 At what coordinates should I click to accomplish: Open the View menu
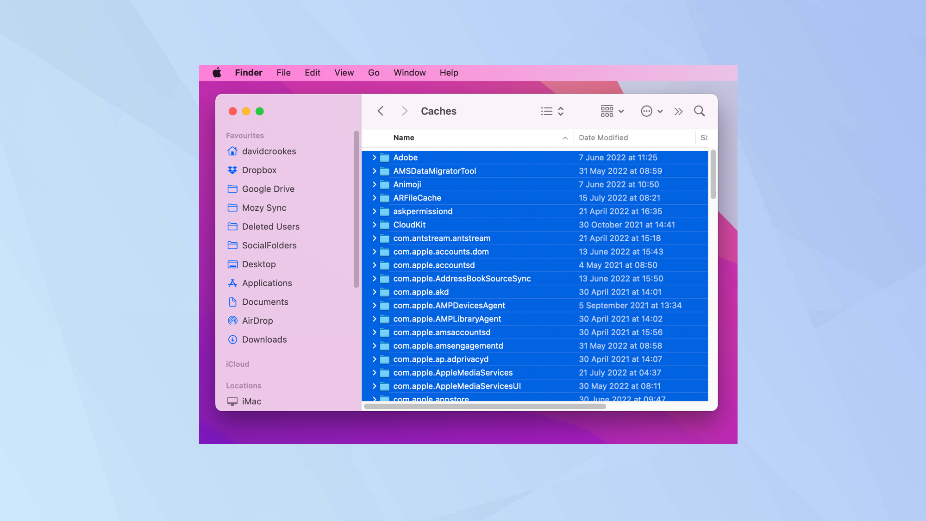pyautogui.click(x=344, y=73)
